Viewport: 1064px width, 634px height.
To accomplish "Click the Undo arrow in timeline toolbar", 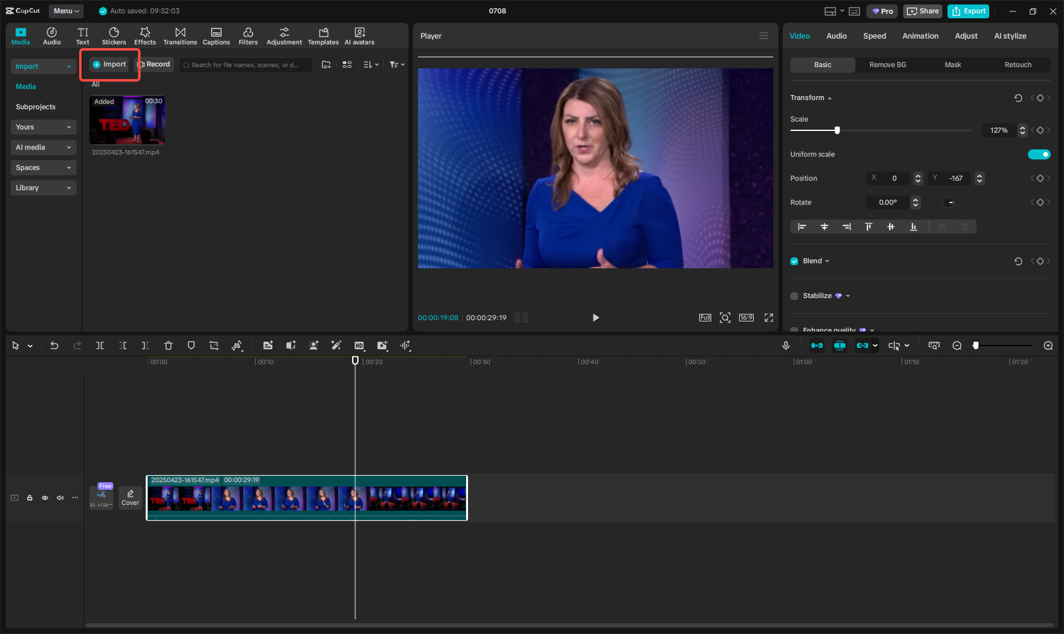I will pos(54,345).
